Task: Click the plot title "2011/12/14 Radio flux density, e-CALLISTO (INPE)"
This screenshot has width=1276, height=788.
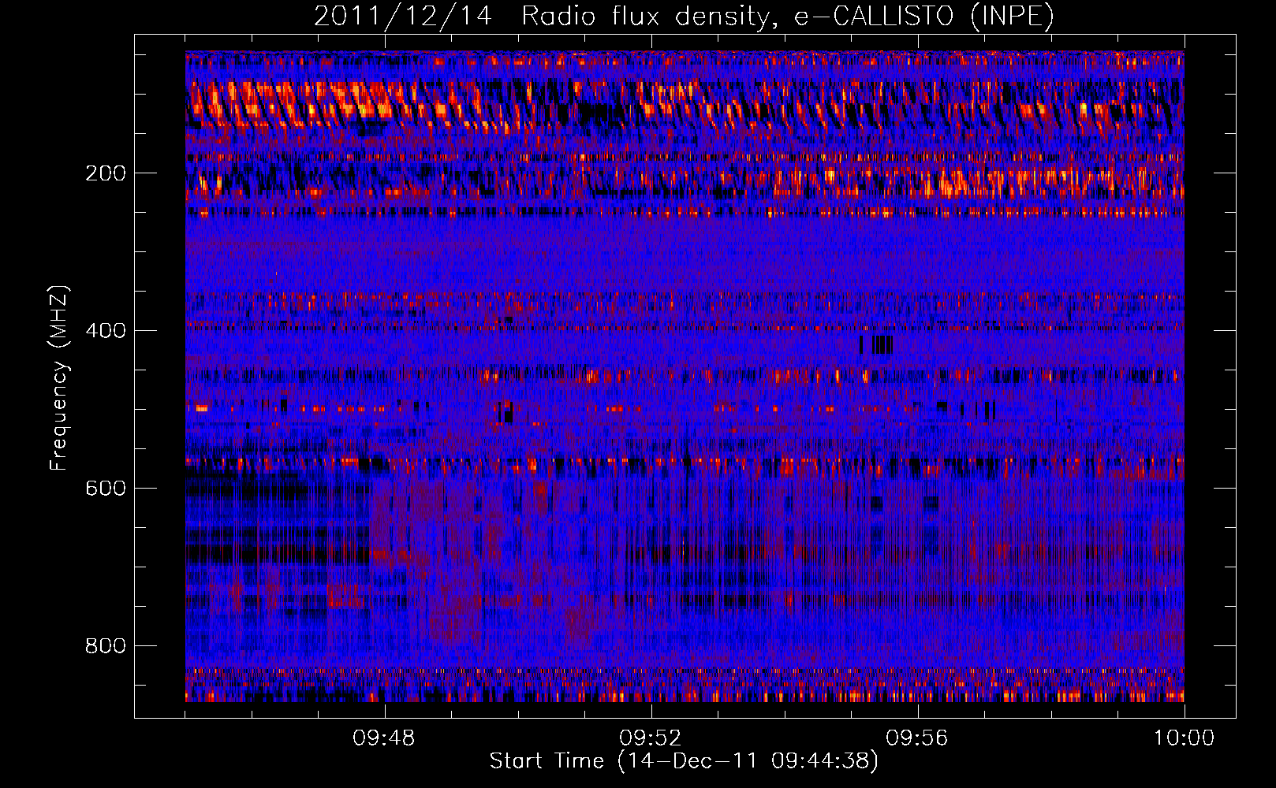Action: pos(684,17)
